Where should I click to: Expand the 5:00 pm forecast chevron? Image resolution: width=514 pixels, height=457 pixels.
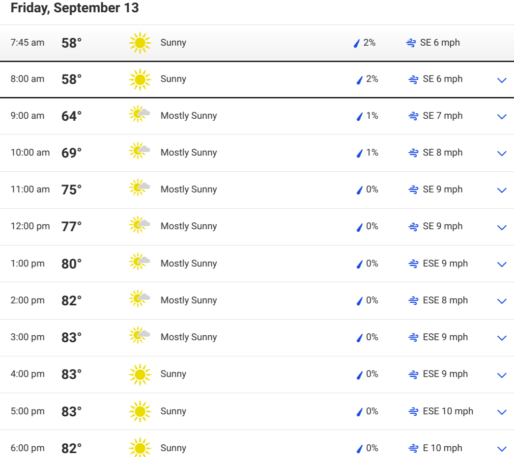[502, 412]
